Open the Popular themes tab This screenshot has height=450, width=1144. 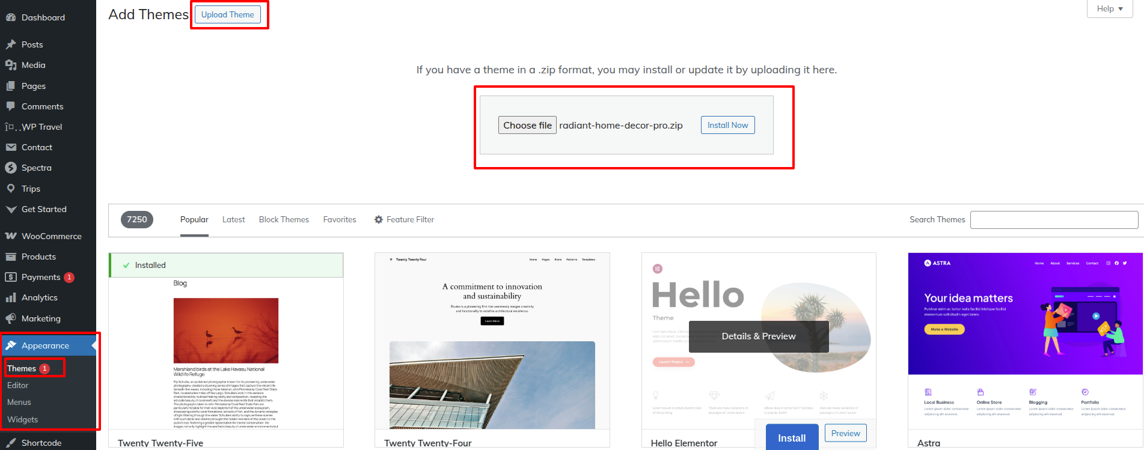pos(194,220)
